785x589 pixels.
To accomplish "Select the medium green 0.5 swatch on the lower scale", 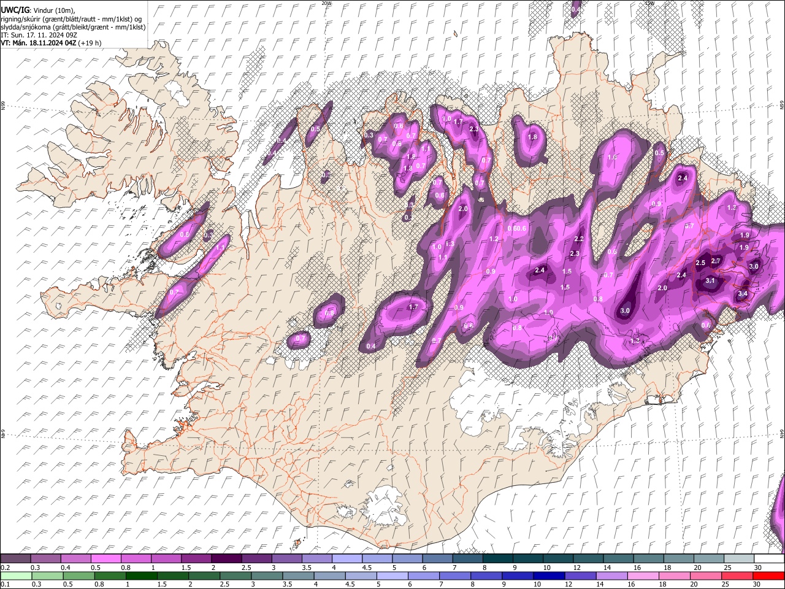I will (79, 576).
